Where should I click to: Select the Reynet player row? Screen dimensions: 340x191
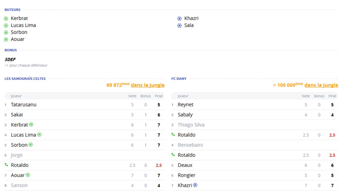point(255,105)
